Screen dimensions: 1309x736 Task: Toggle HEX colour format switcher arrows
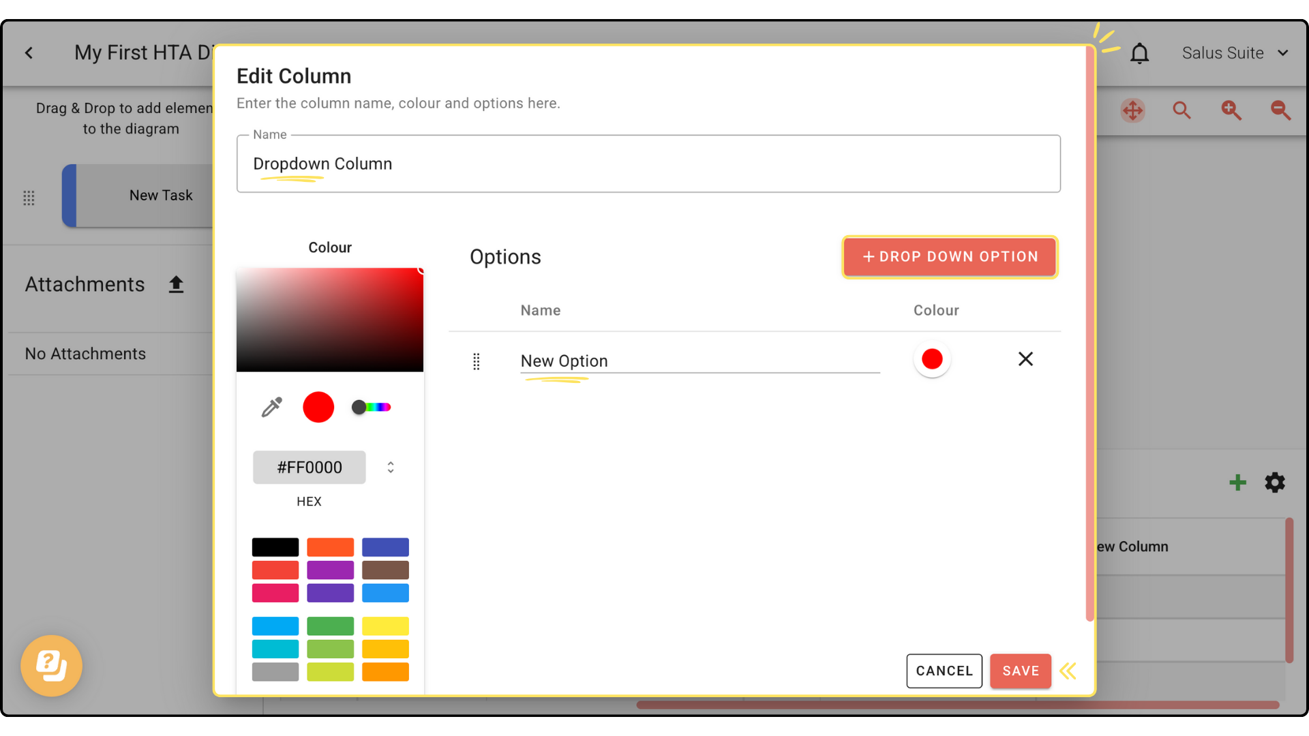(391, 467)
